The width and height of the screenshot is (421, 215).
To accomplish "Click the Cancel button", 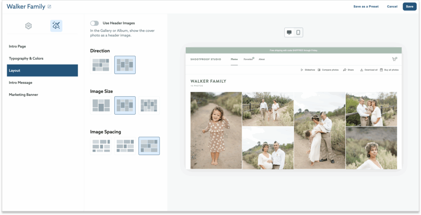I will point(392,7).
